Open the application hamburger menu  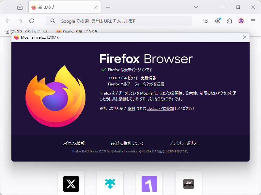253,20
